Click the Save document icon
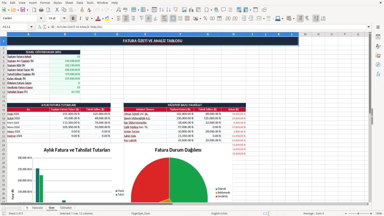The image size is (384, 216). click(23, 10)
